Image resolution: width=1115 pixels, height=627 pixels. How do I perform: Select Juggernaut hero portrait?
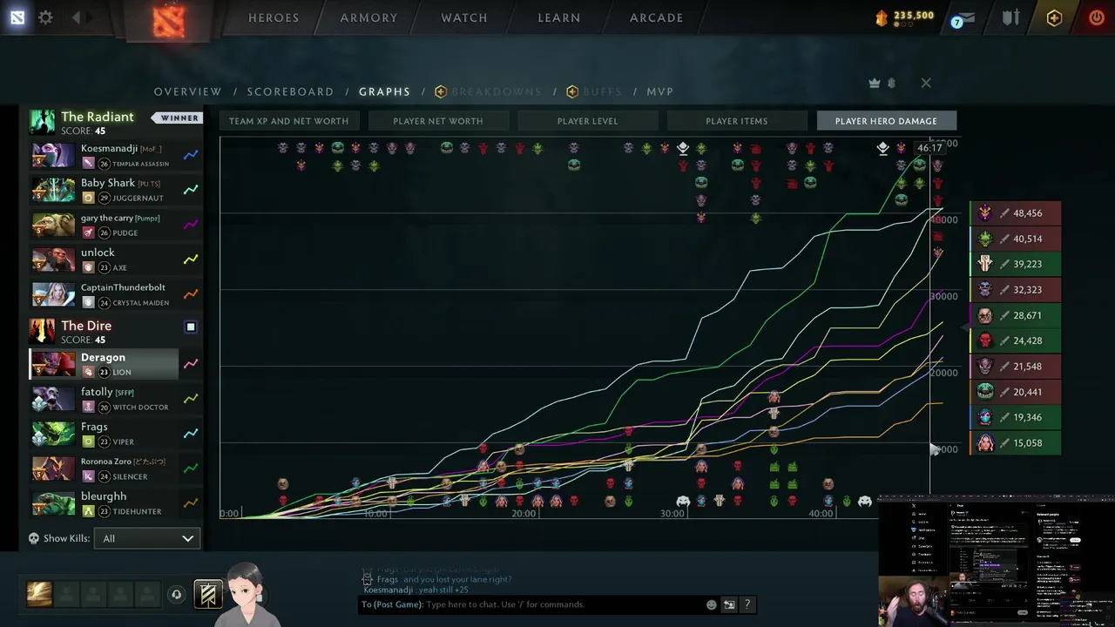[54, 190]
